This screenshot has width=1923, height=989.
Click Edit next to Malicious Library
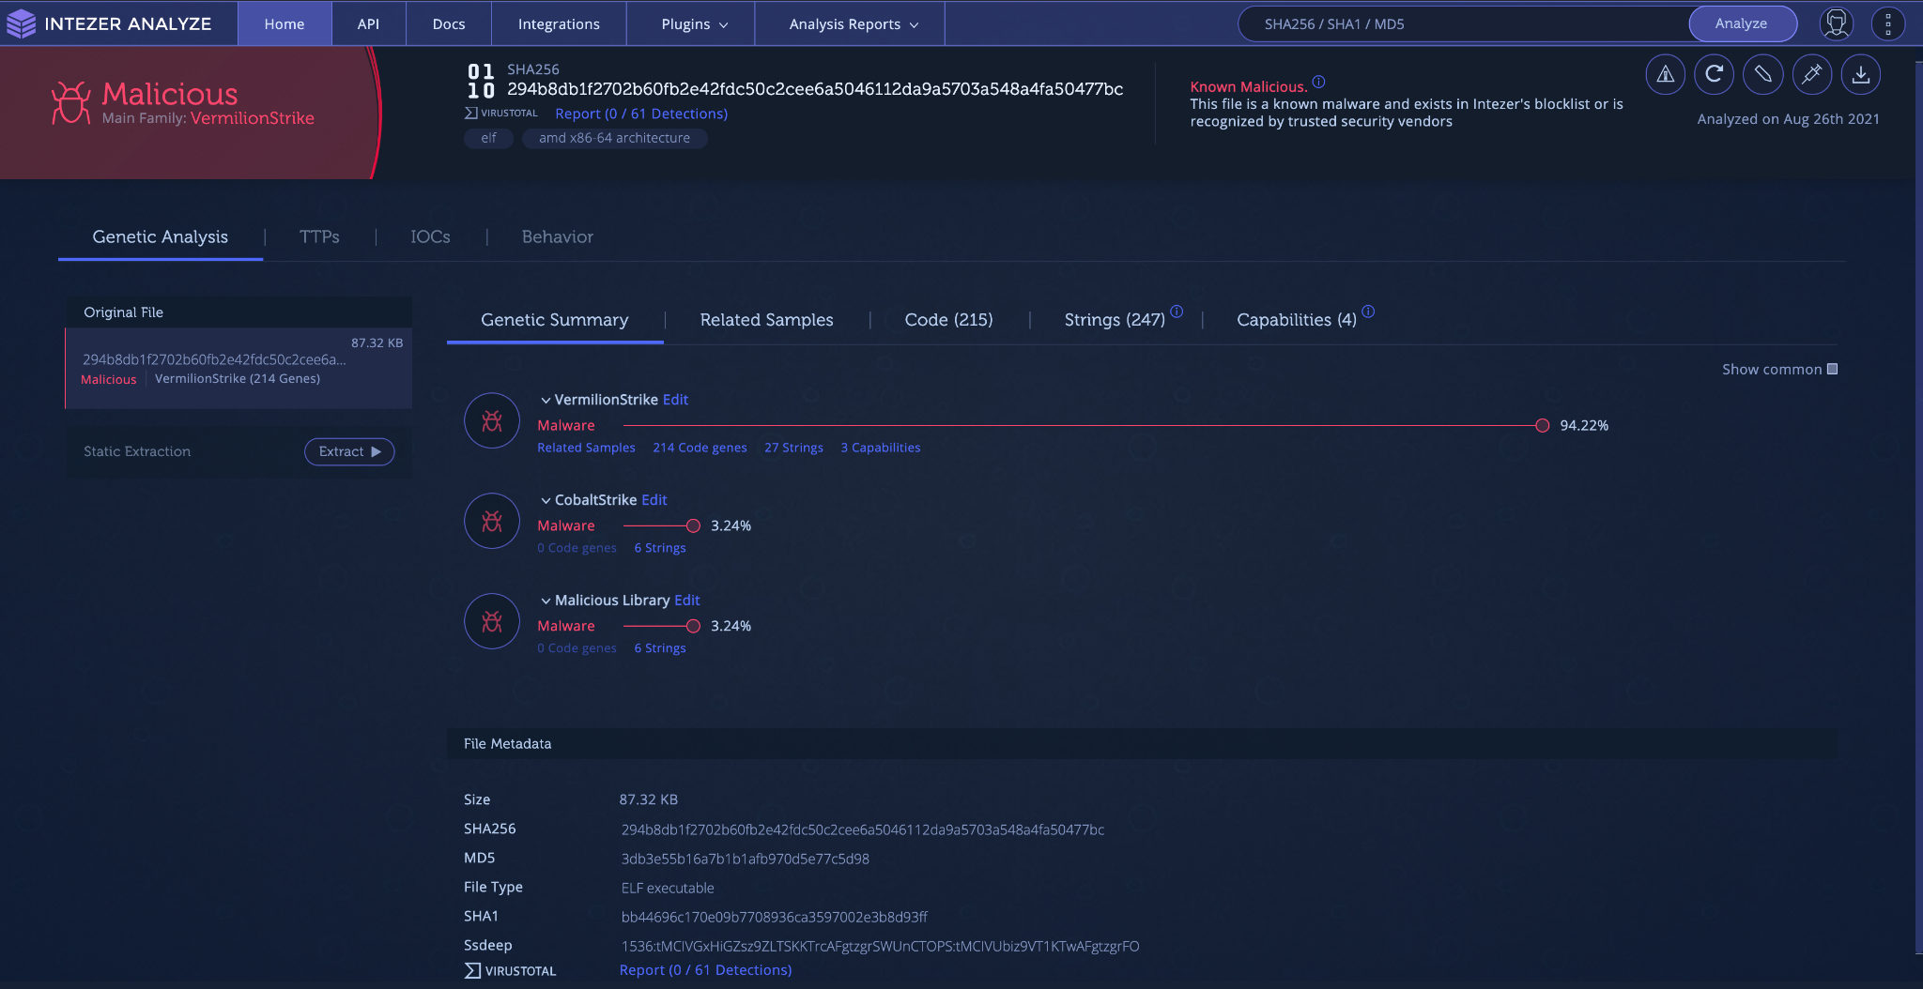coord(687,601)
